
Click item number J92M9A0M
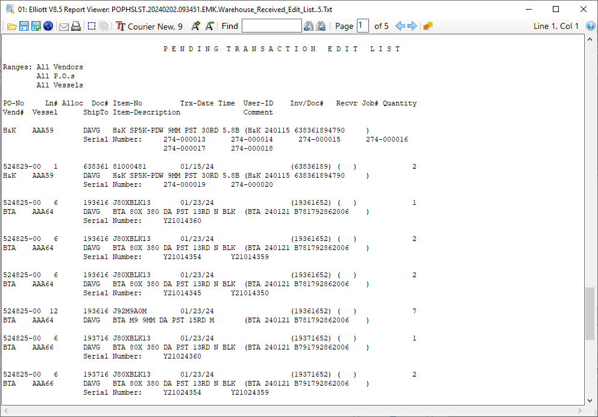pyautogui.click(x=130, y=311)
